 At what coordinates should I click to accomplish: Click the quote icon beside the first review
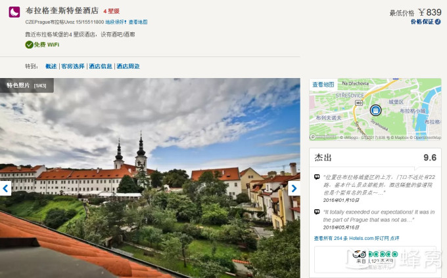tap(317, 176)
